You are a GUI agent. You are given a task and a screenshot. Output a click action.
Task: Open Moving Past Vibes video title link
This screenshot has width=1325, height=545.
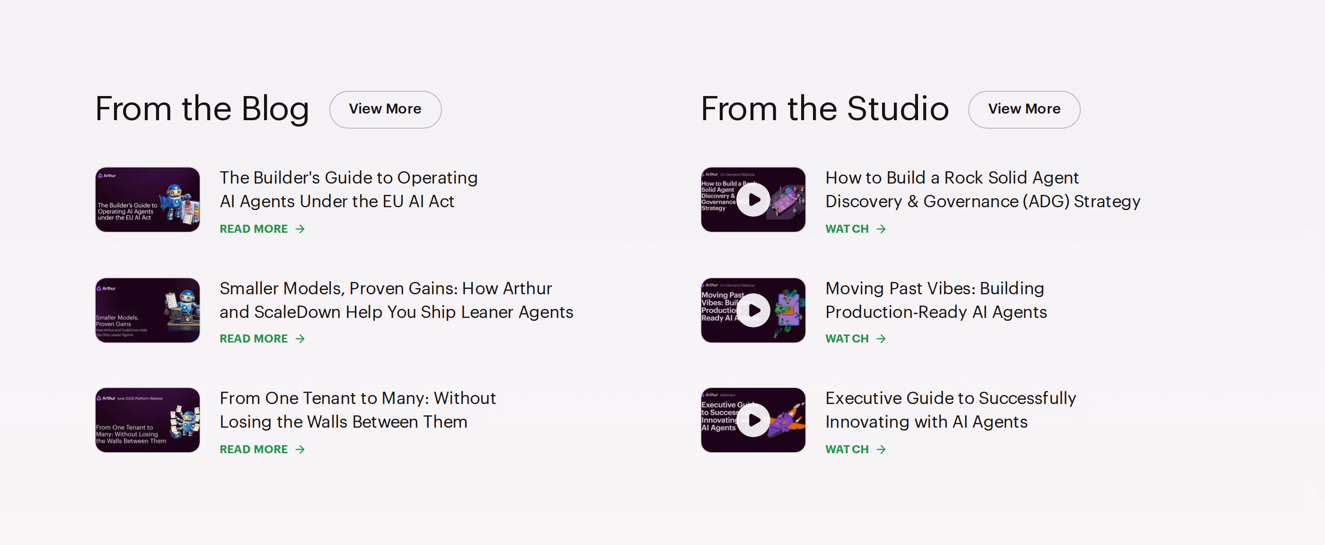[936, 300]
